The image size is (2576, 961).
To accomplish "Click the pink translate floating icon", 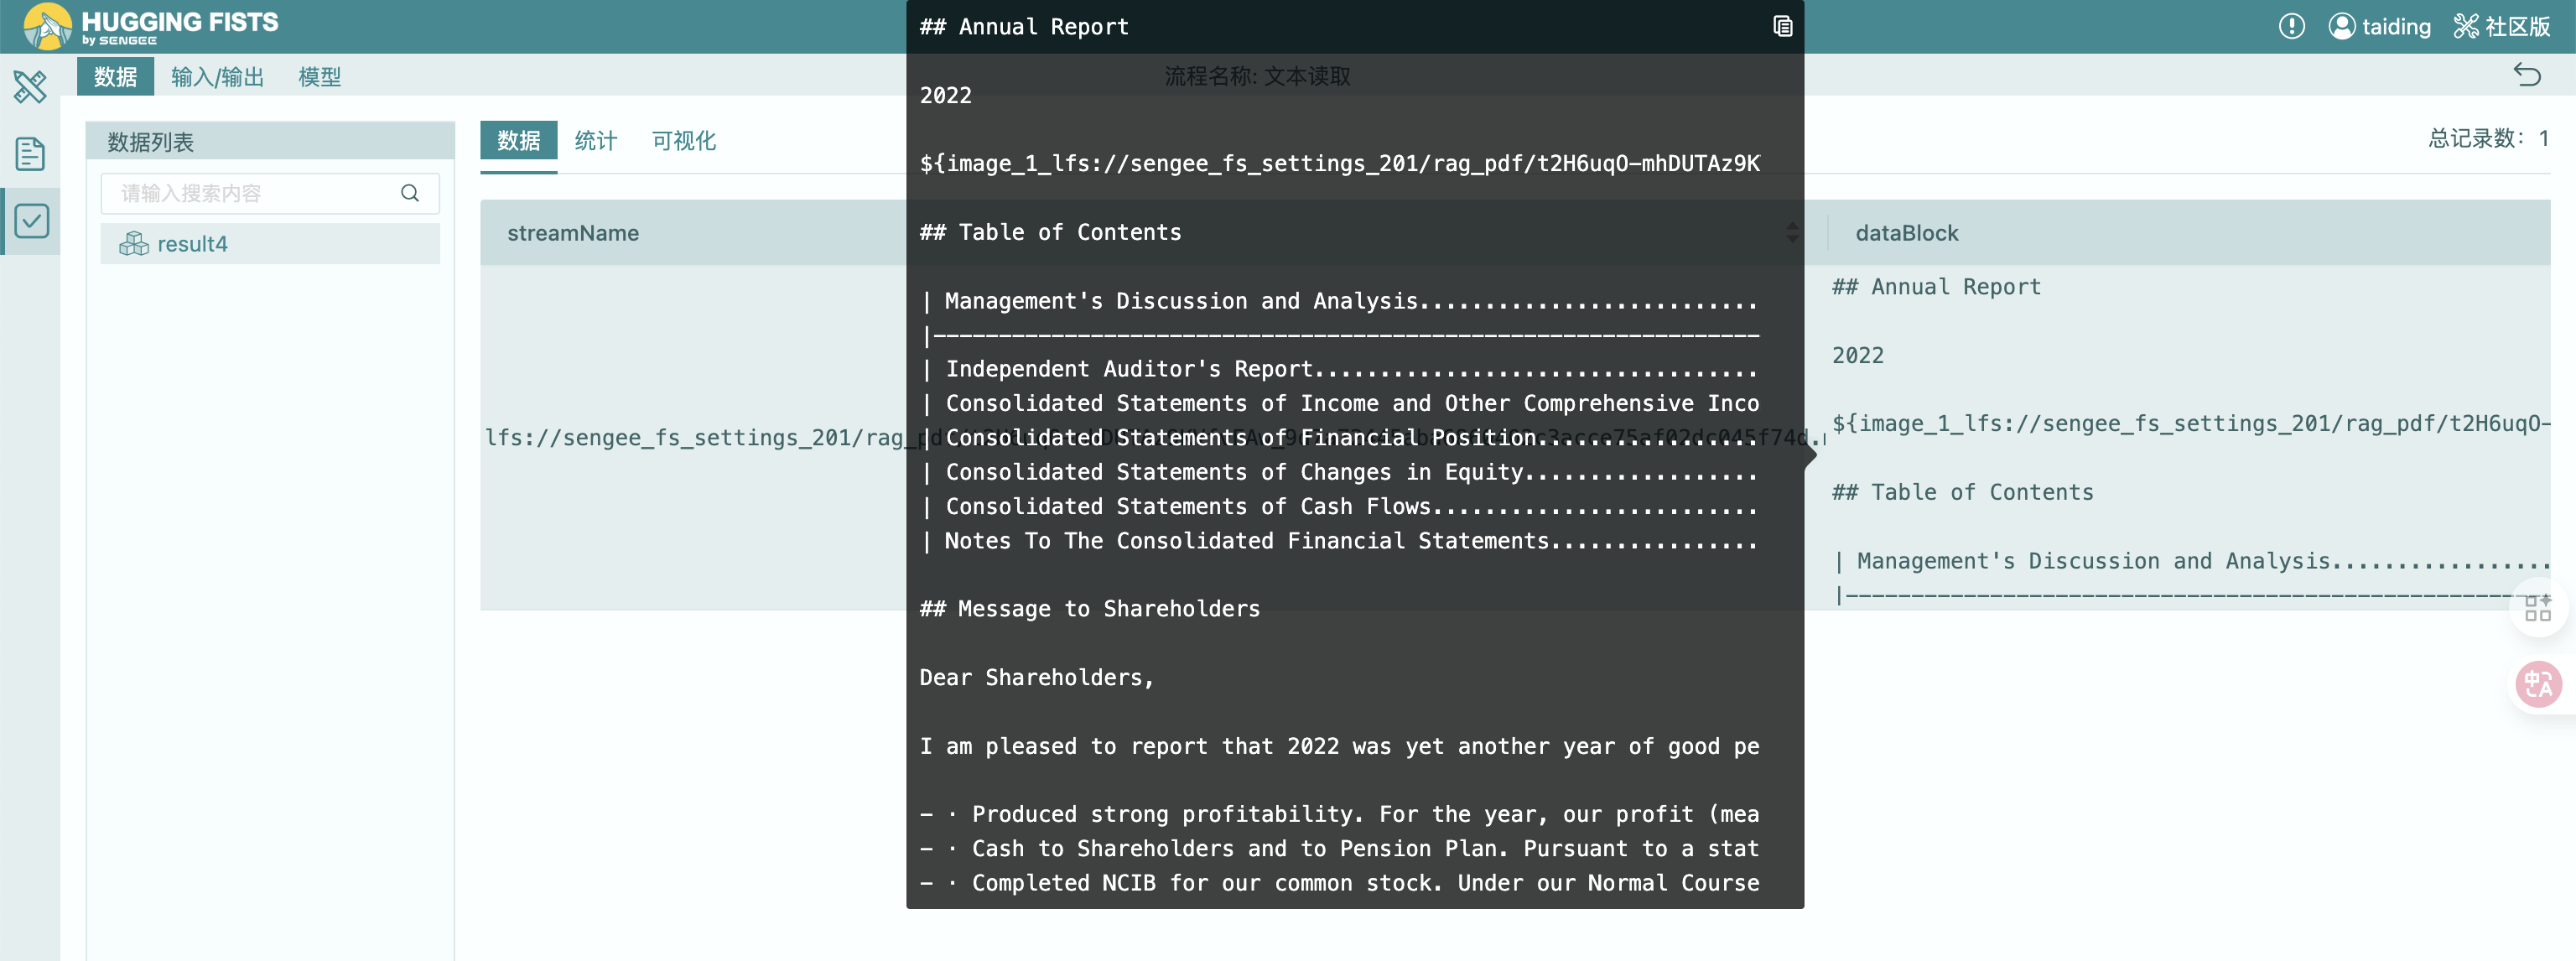I will pos(2538,685).
